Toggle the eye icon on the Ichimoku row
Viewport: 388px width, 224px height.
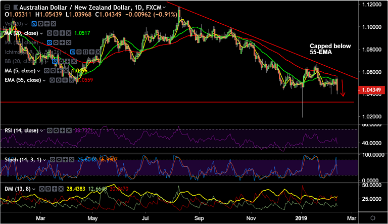point(73,52)
